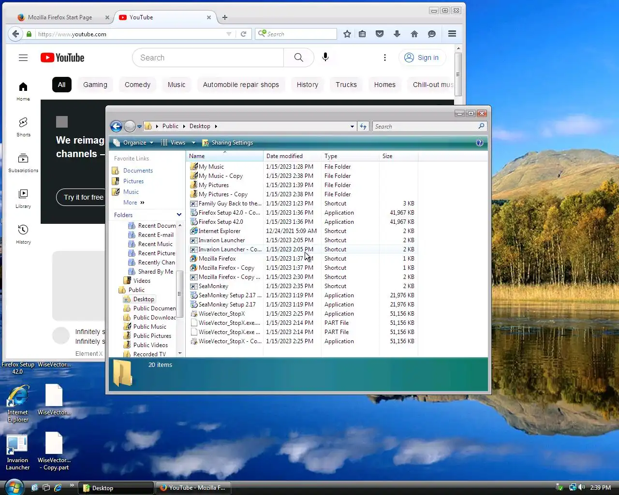Open Library in YouTube sidebar
This screenshot has height=495, width=619.
click(x=23, y=199)
